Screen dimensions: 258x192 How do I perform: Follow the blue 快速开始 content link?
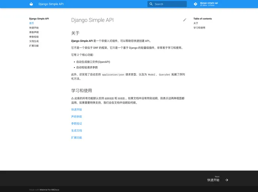[x=76, y=109]
